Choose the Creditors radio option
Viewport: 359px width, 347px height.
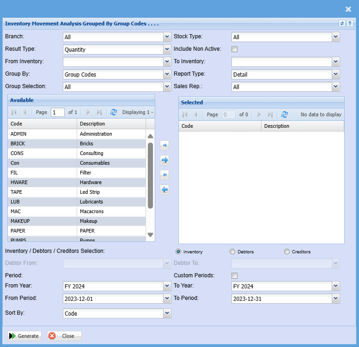click(x=287, y=252)
